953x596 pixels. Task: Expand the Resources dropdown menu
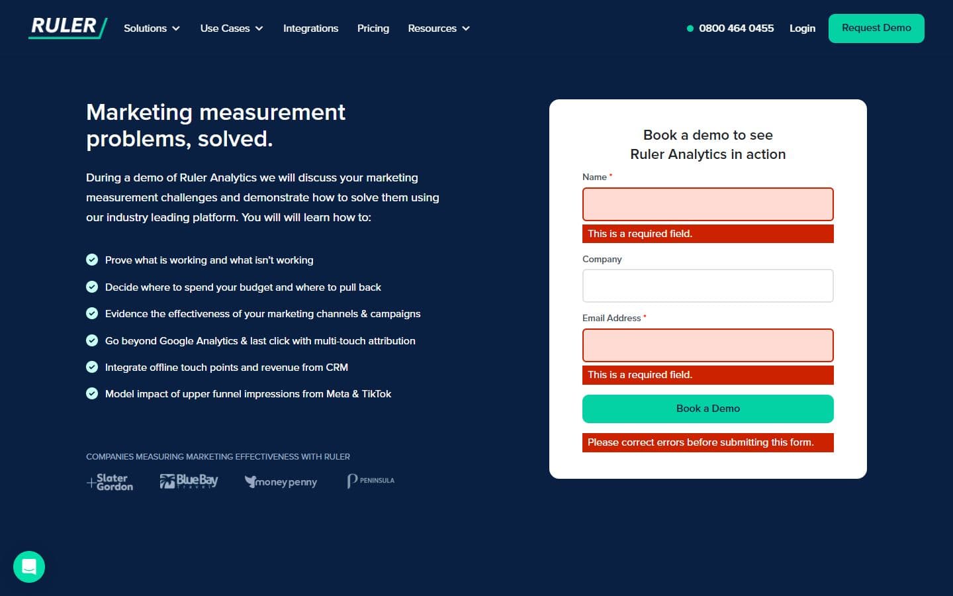pyautogui.click(x=439, y=28)
